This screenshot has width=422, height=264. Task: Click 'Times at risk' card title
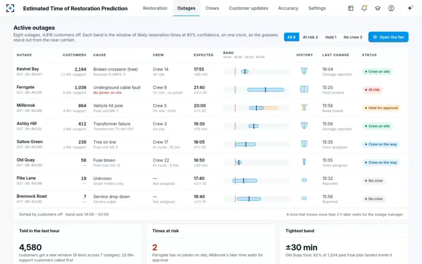pos(165,231)
